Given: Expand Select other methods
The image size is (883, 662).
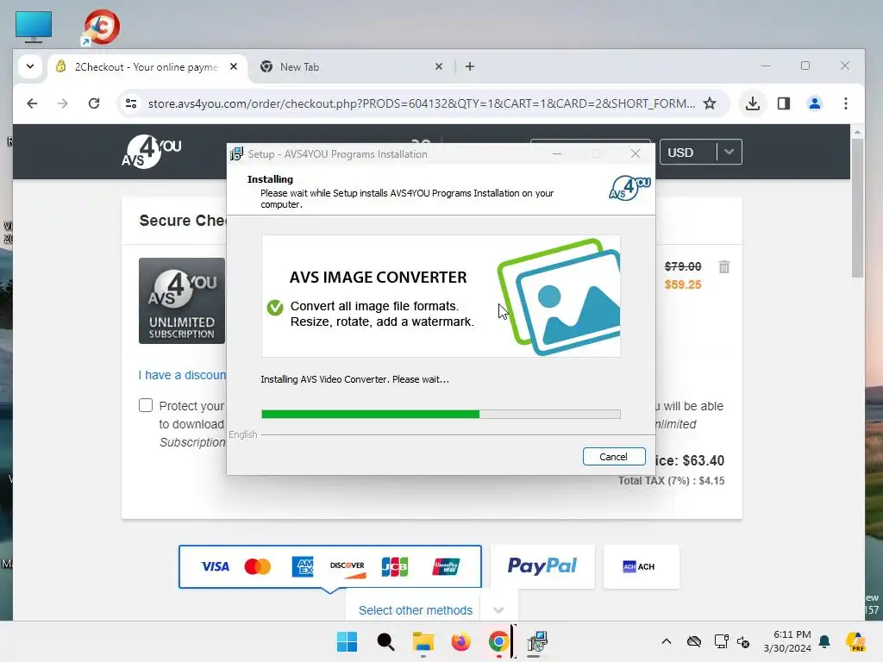Looking at the screenshot, I should point(431,609).
